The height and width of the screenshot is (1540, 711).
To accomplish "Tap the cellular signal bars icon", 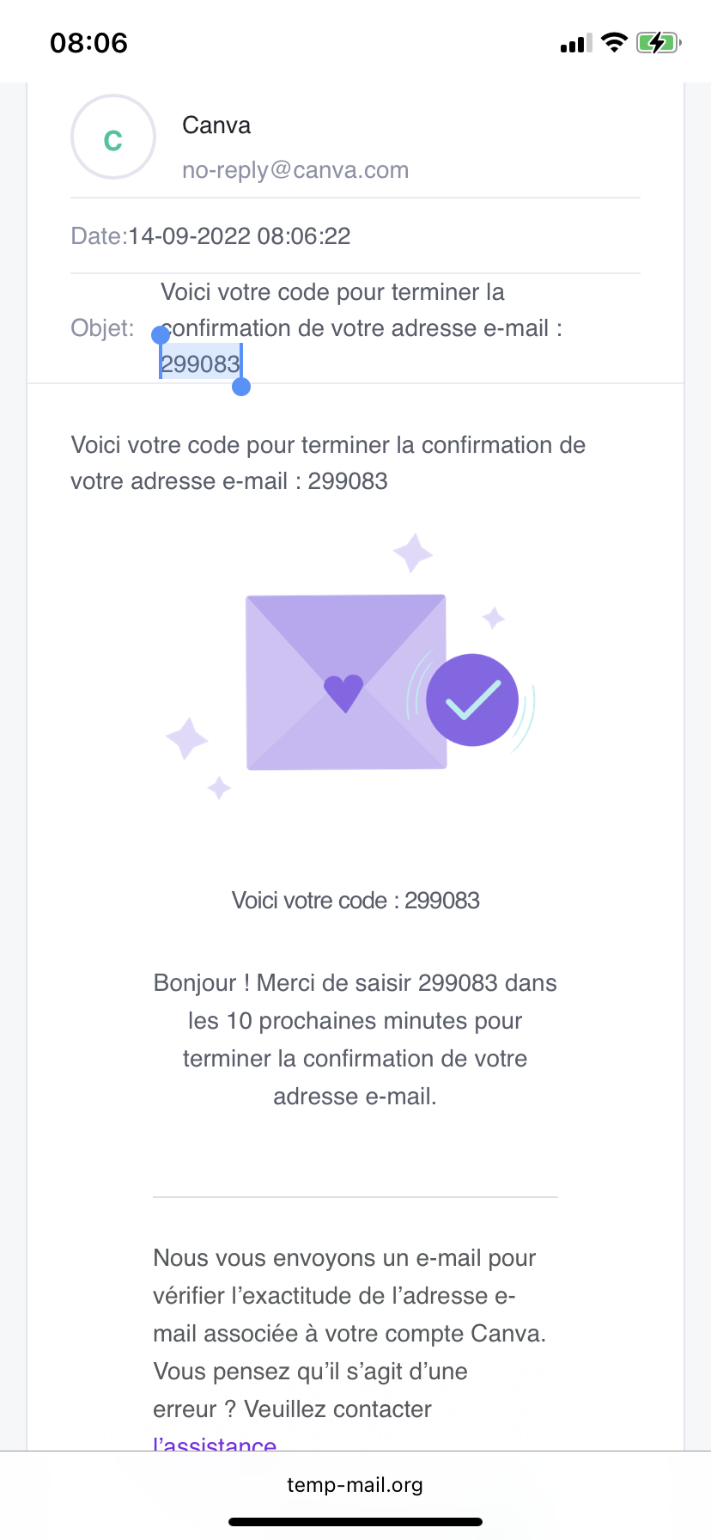I will [x=575, y=43].
